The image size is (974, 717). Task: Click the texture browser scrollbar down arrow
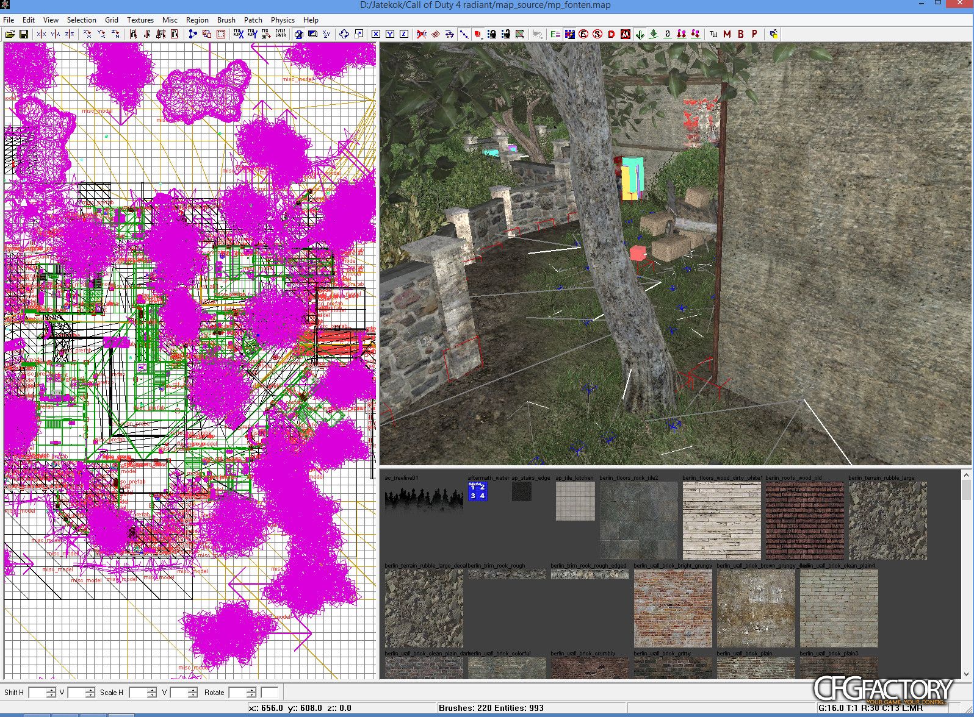coord(966,674)
